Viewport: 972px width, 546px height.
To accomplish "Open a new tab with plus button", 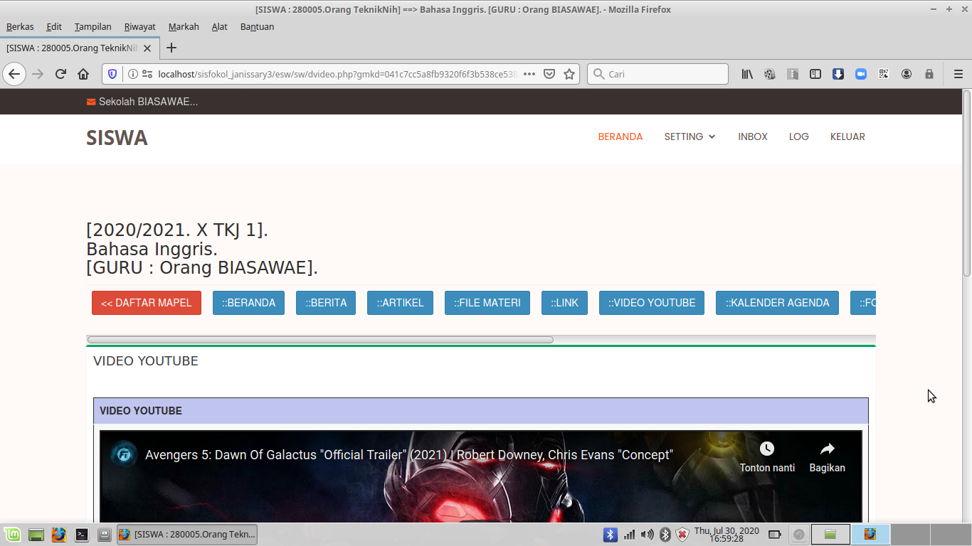I will pos(171,48).
